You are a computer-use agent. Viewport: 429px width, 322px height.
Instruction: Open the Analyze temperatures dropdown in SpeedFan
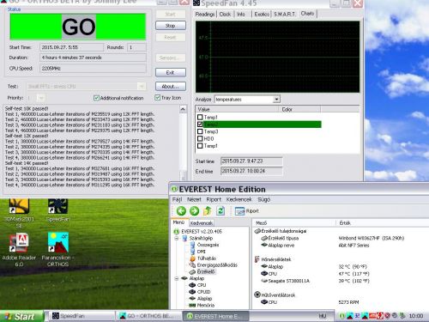pyautogui.click(x=276, y=100)
